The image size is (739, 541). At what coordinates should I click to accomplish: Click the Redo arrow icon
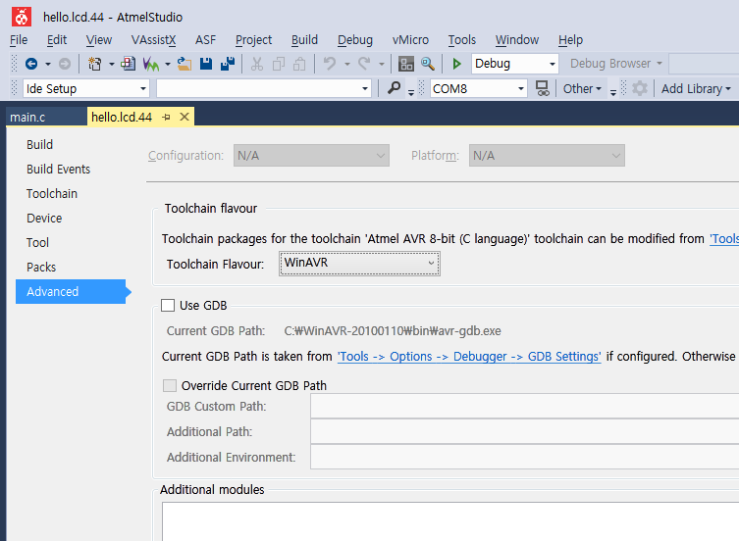[x=364, y=64]
